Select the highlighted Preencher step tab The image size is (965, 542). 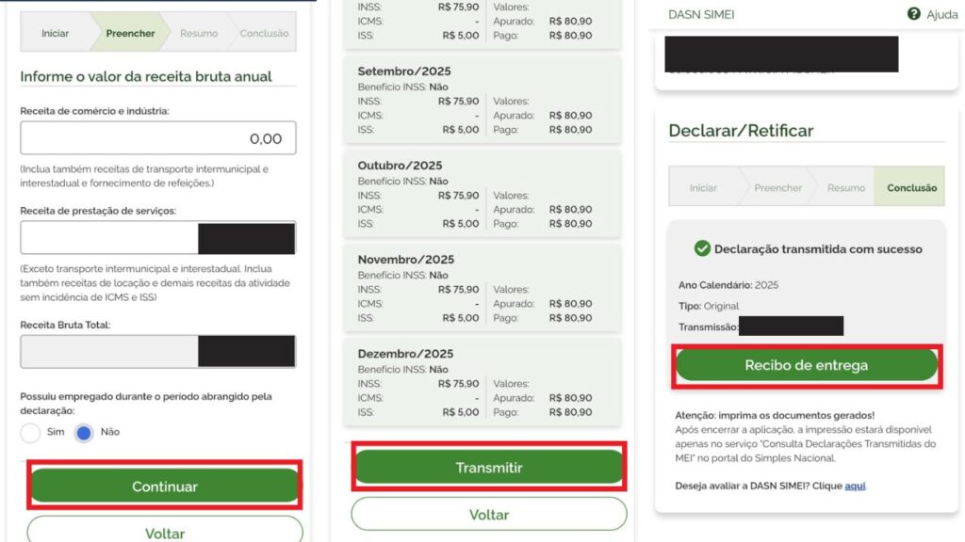[130, 33]
